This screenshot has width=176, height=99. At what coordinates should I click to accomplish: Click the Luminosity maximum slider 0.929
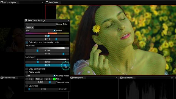[47, 65]
